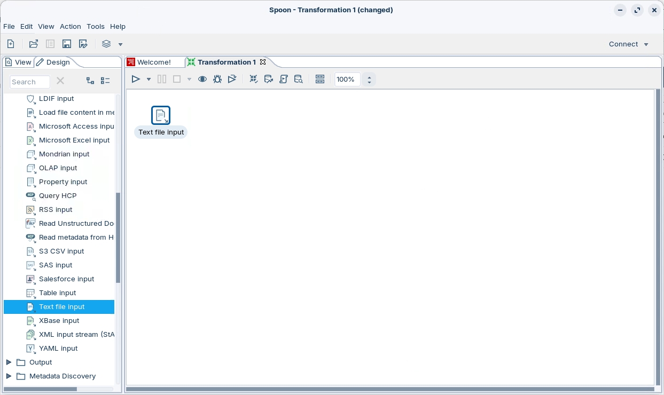Viewport: 664px width, 395px height.
Task: Click the Explore database icon in toolbar
Action: click(x=299, y=79)
